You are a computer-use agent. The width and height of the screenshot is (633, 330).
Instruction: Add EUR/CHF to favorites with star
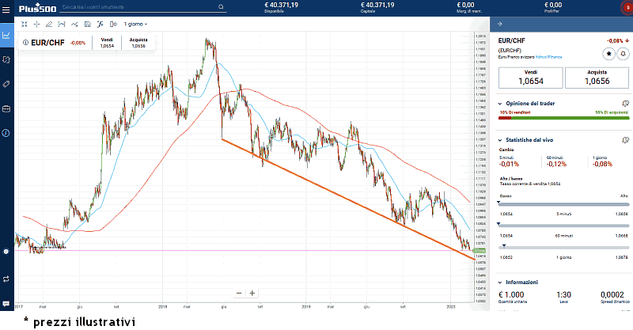[608, 53]
